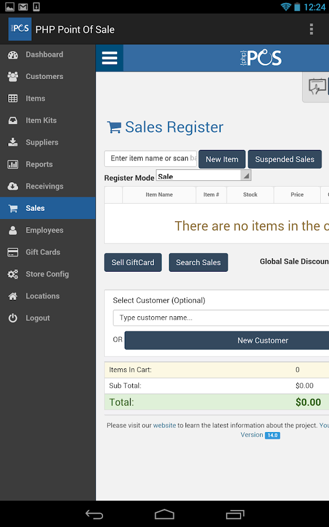Focus the item name search field
The width and height of the screenshot is (329, 527).
point(150,159)
